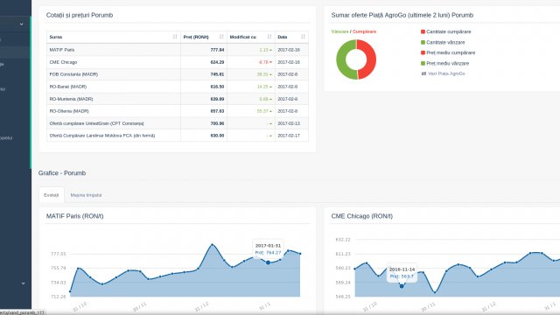Click red down arrow in CME Chicago row

click(x=270, y=62)
